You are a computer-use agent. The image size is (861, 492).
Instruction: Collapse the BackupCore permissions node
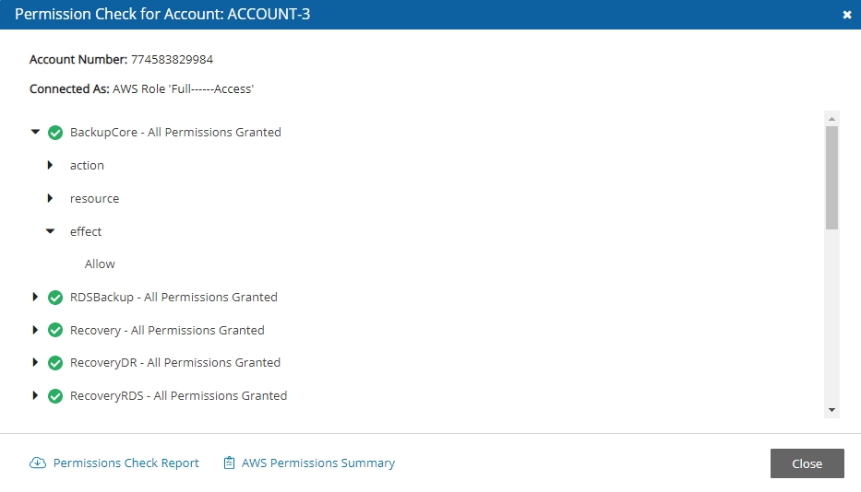(x=35, y=133)
